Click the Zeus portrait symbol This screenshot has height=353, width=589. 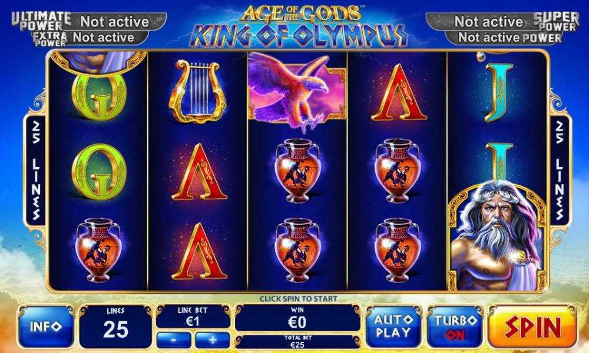click(497, 235)
